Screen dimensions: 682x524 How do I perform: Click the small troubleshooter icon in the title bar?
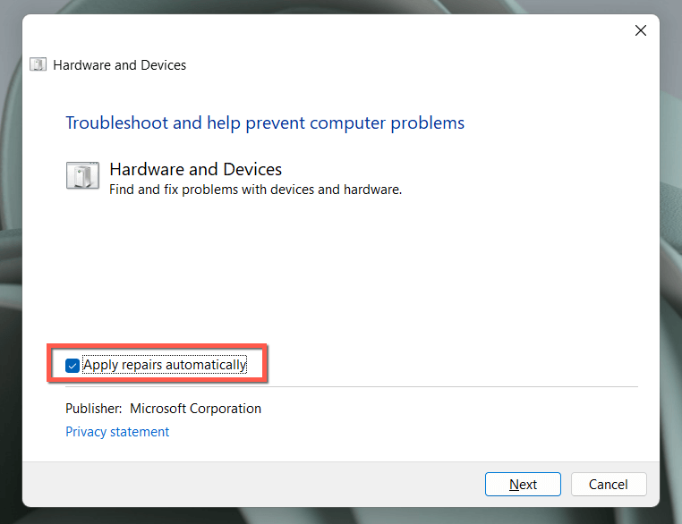[x=38, y=64]
